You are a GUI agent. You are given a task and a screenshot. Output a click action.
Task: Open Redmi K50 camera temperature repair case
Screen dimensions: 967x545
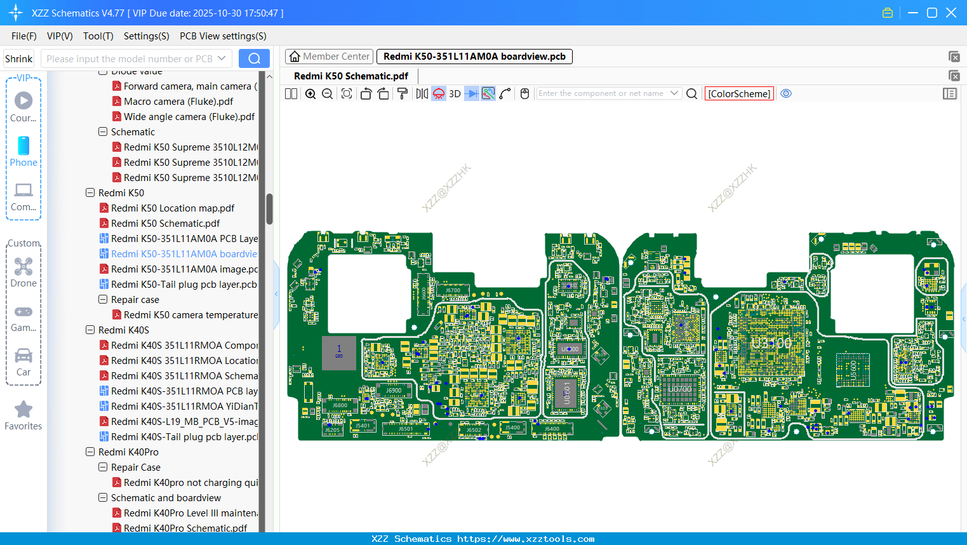coord(185,315)
